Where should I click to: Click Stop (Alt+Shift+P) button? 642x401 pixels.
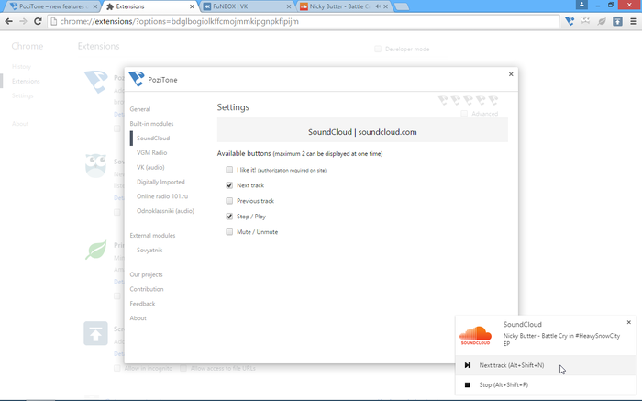[546, 385]
